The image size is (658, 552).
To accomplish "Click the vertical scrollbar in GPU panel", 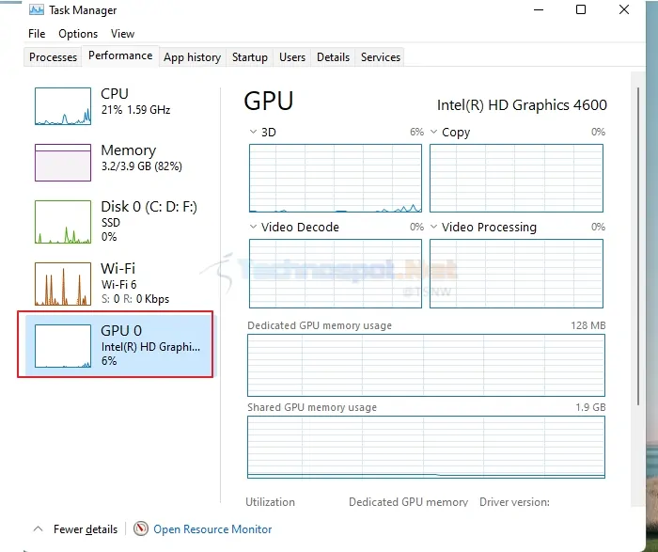I will [x=638, y=246].
